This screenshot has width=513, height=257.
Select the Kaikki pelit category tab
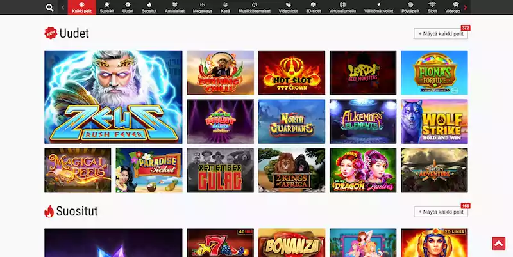(x=82, y=7)
